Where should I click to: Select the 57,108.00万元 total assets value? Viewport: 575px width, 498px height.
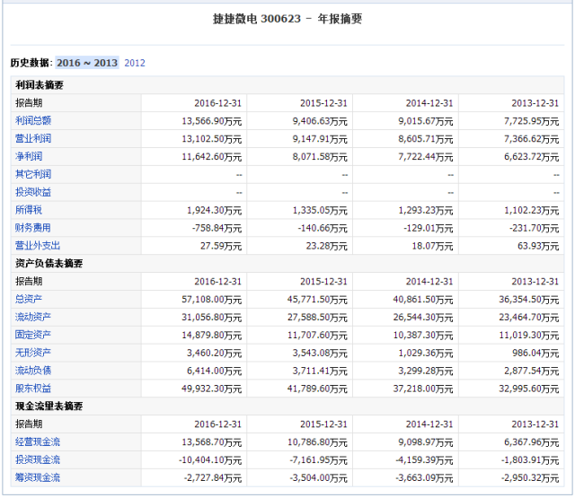click(x=212, y=299)
